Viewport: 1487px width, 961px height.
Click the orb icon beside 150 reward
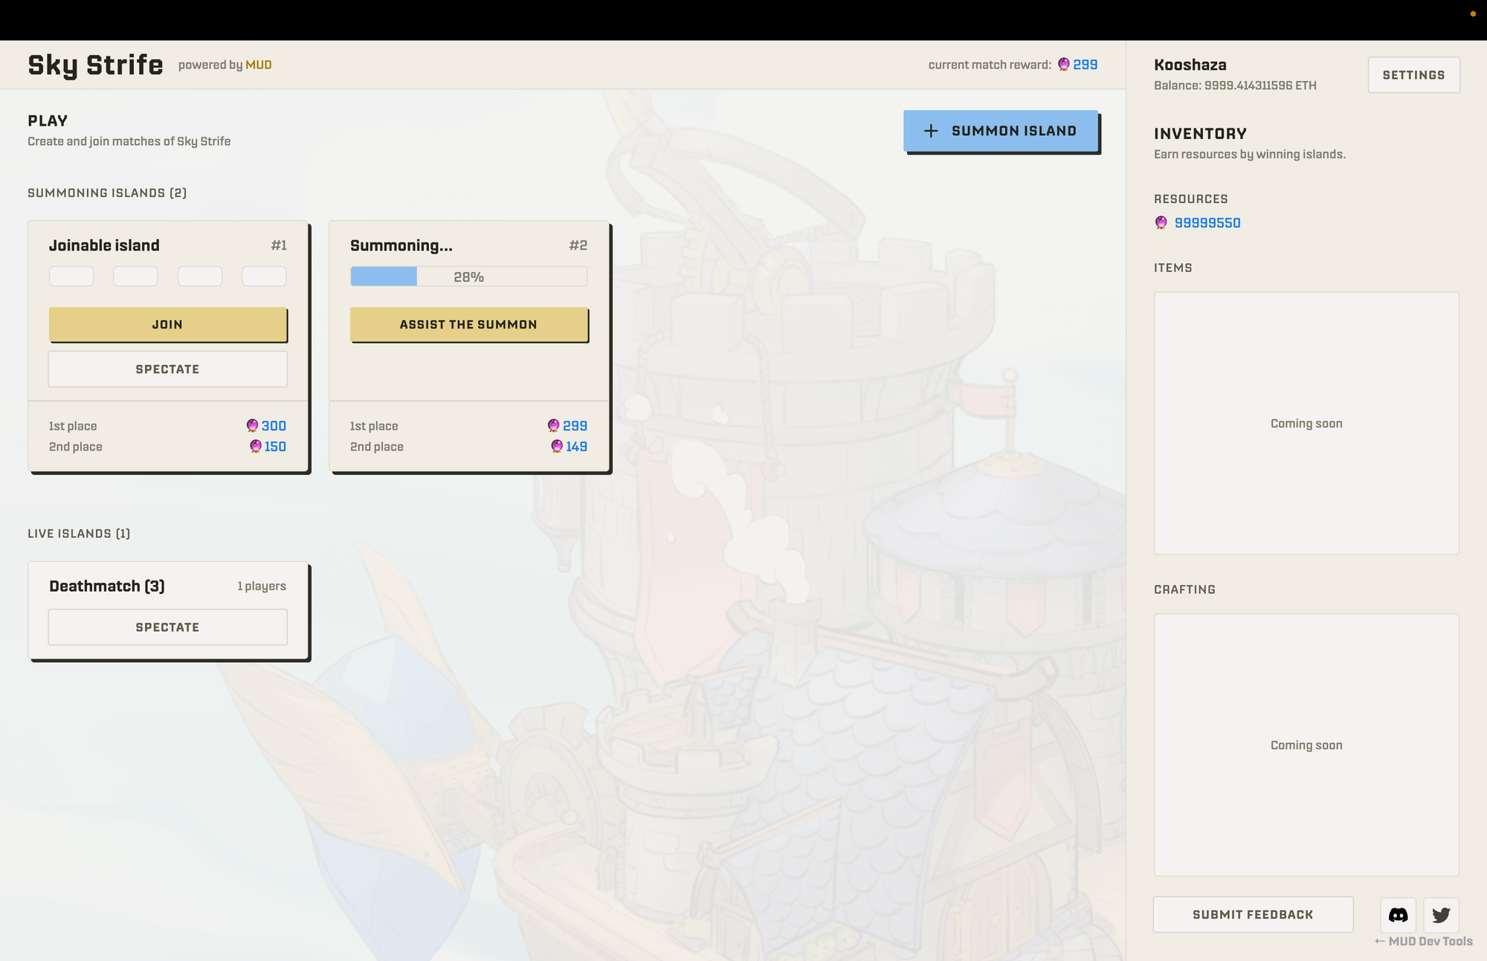(x=256, y=447)
